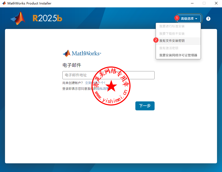Select 我要进行标准安装 from the menu

pos(172,26)
